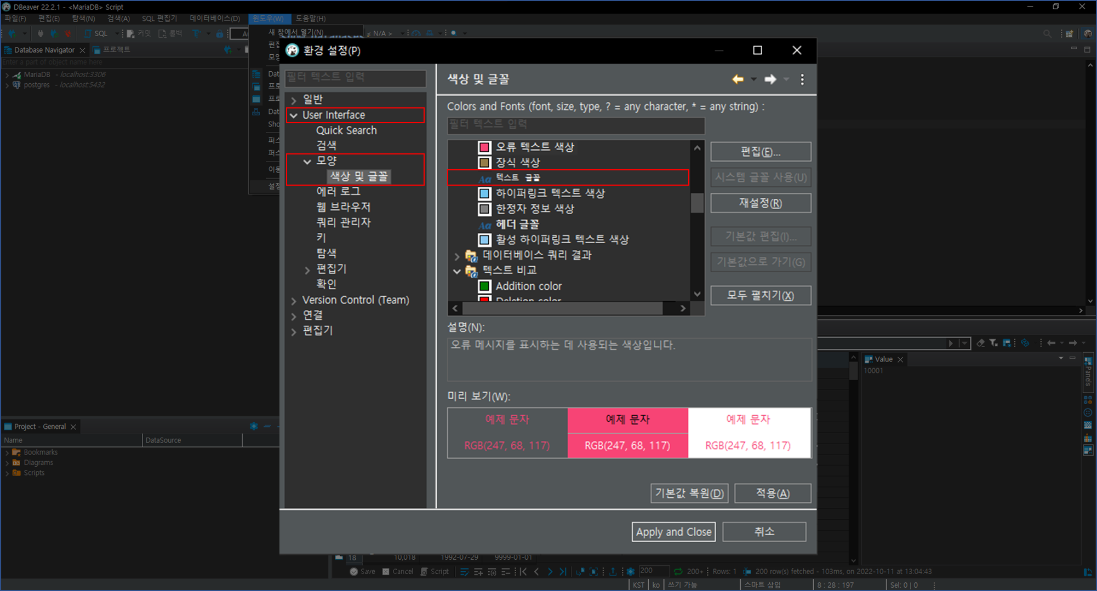Click the last row navigation icon
Image resolution: width=1097 pixels, height=591 pixels.
[563, 572]
